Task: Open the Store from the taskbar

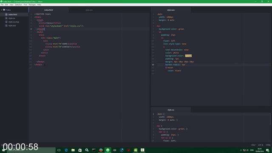Action: (80, 150)
